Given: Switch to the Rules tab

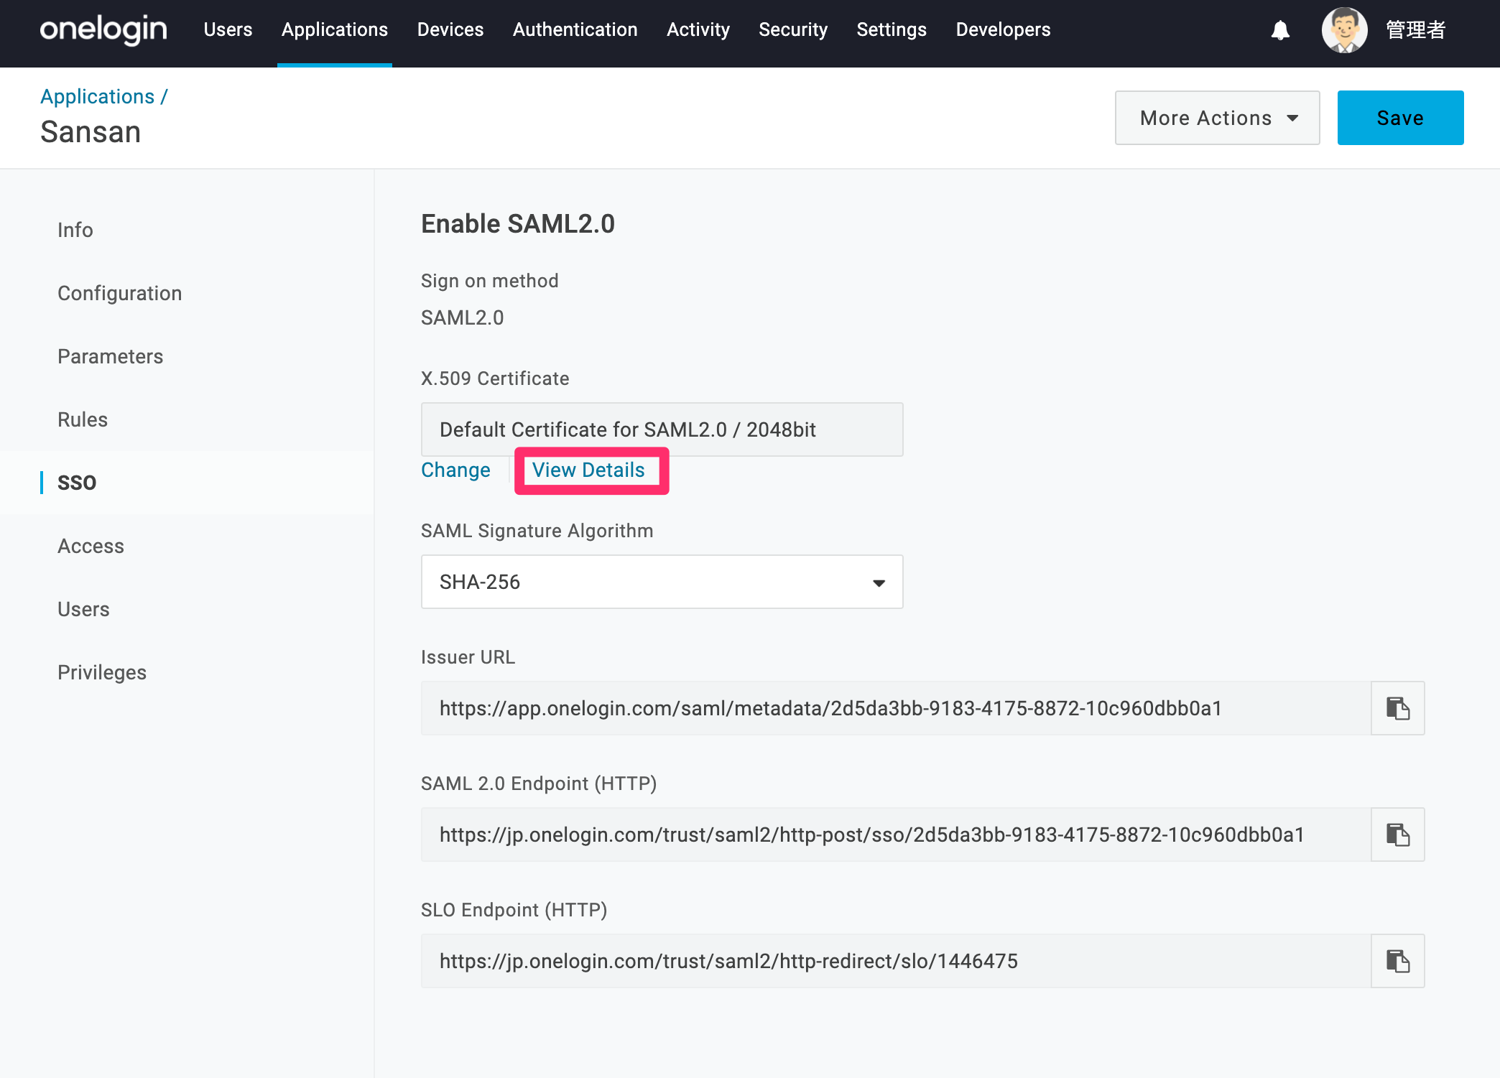Looking at the screenshot, I should pos(83,419).
